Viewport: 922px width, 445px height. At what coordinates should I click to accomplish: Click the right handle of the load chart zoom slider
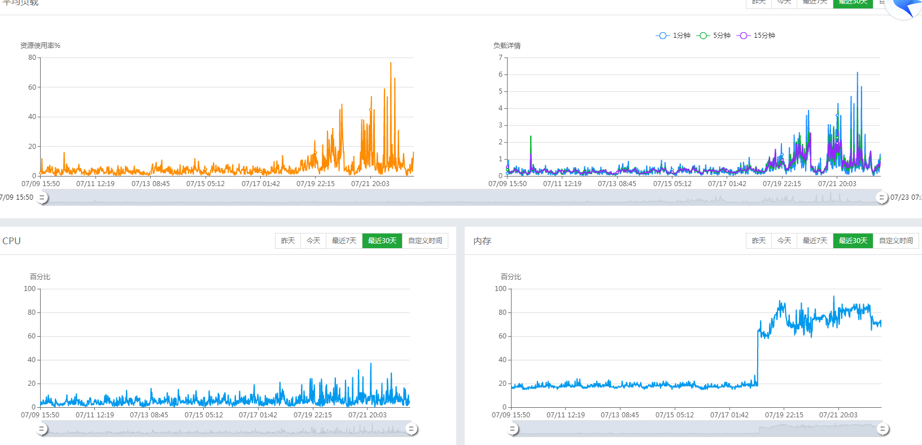click(x=882, y=197)
